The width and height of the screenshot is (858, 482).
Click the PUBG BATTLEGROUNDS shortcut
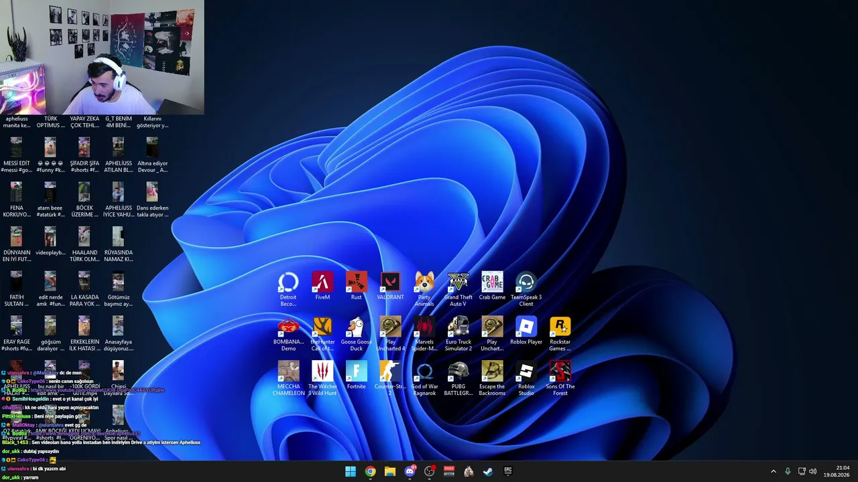458,379
